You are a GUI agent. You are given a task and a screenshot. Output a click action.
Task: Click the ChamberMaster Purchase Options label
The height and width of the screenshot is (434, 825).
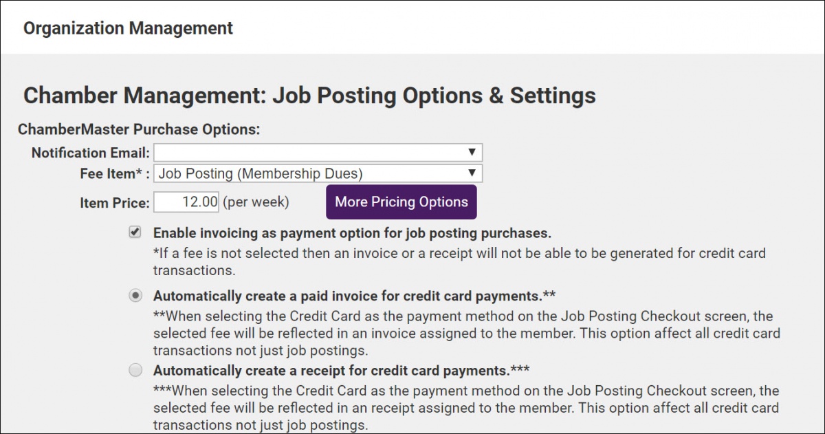(x=139, y=129)
